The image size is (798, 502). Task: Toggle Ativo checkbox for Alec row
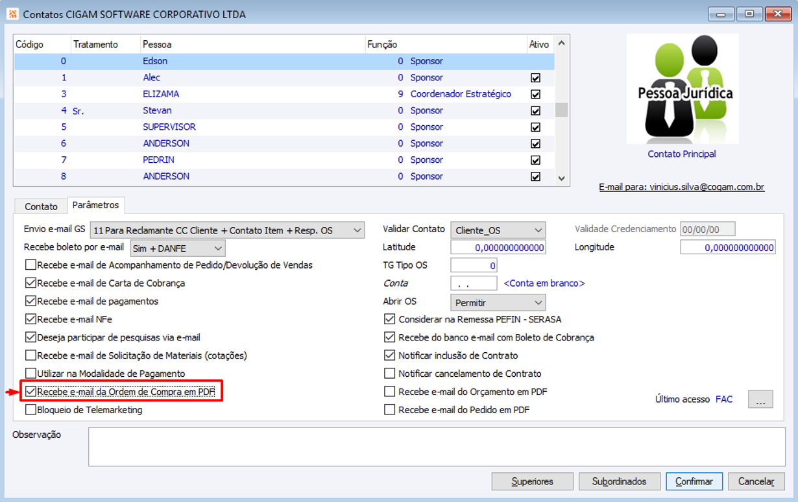535,78
